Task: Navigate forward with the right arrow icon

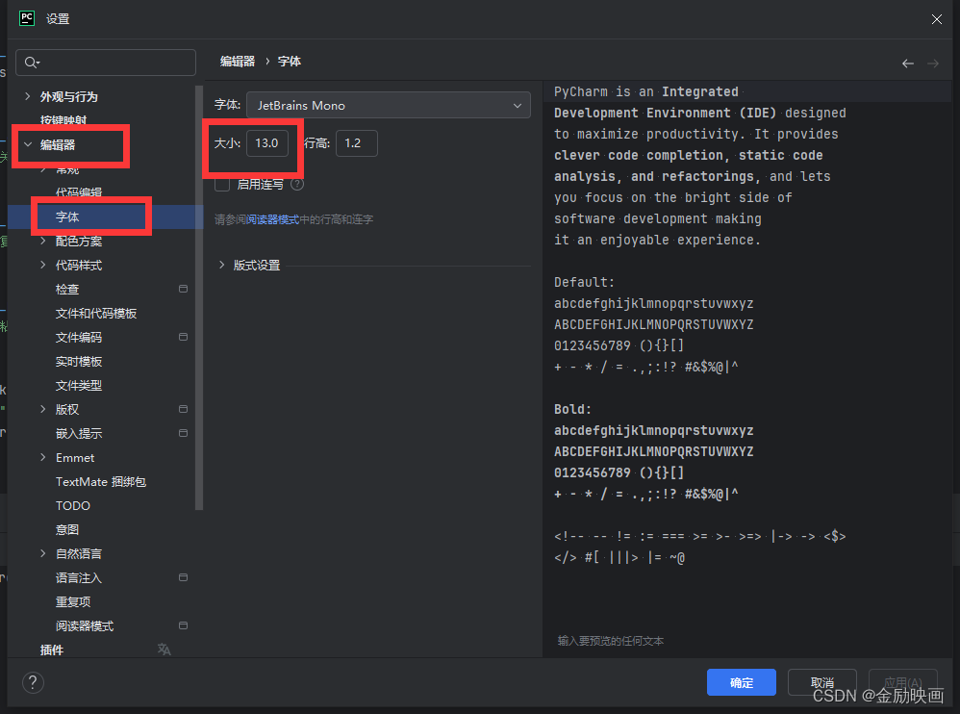Action: (x=932, y=64)
